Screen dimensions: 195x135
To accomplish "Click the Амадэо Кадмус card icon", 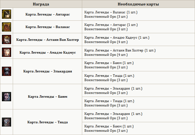I will click(6, 52).
